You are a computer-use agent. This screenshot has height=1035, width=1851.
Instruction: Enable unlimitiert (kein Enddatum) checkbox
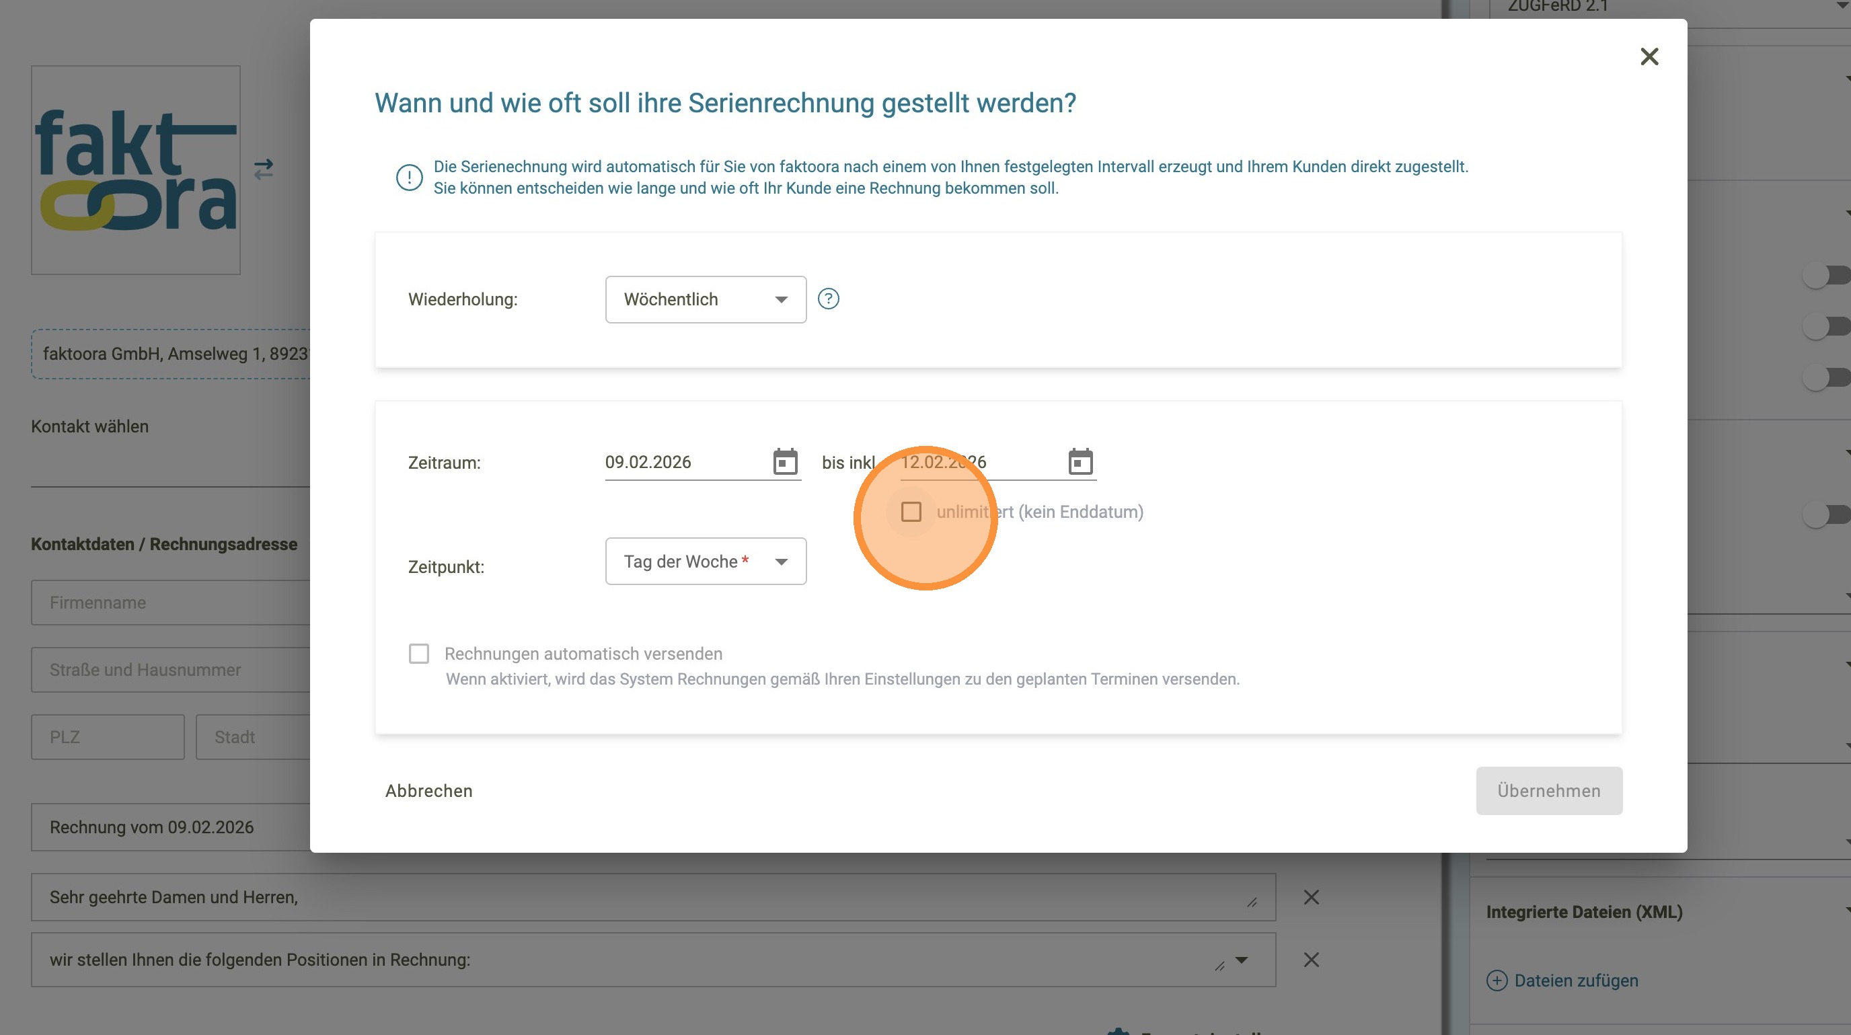click(911, 512)
